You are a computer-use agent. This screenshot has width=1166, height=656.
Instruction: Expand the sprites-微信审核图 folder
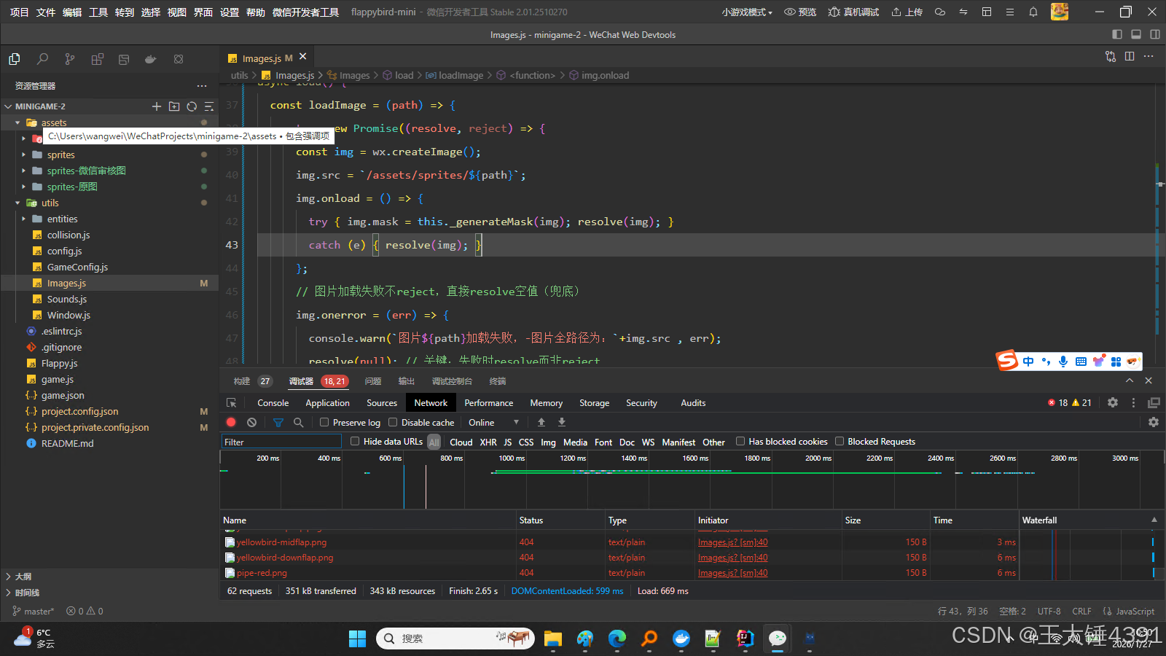tap(23, 171)
